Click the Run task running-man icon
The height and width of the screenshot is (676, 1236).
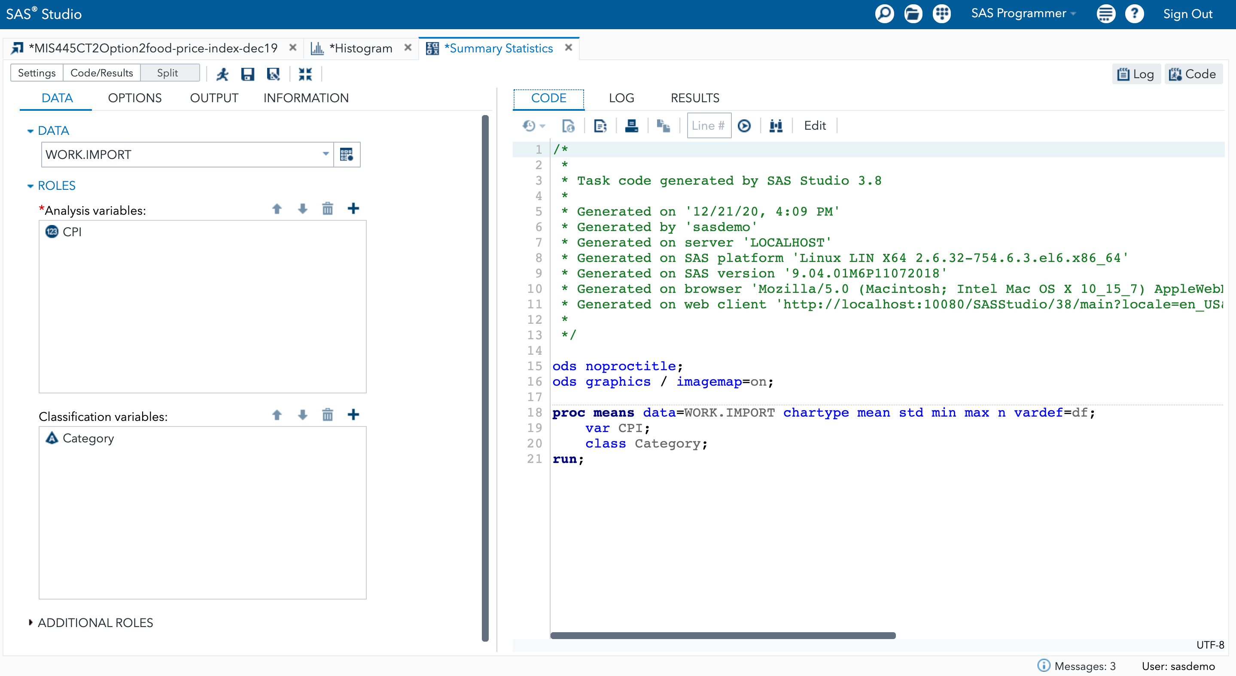coord(222,73)
